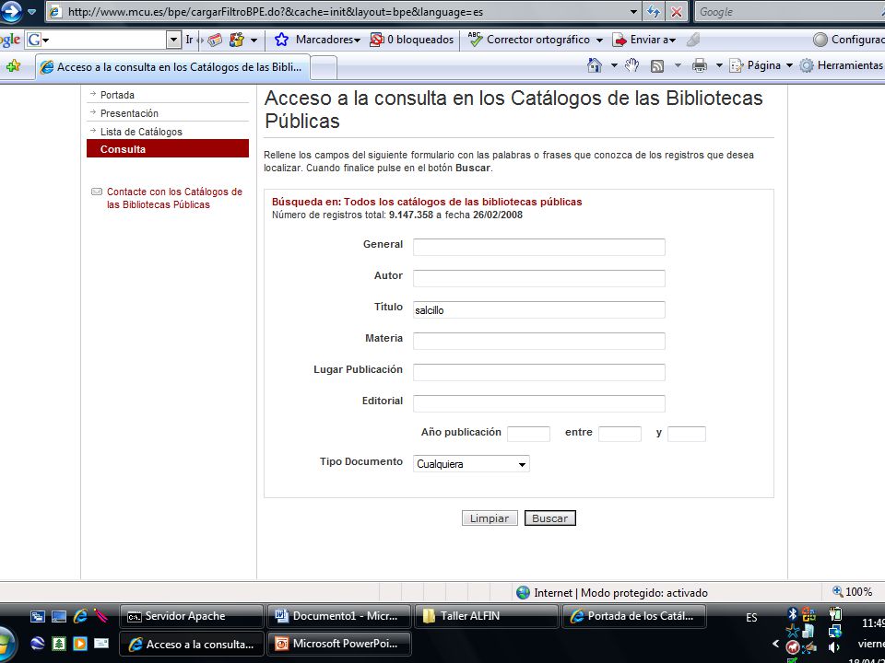Click the envelope icon beside Contacte link
The height and width of the screenshot is (663, 885).
(x=97, y=192)
